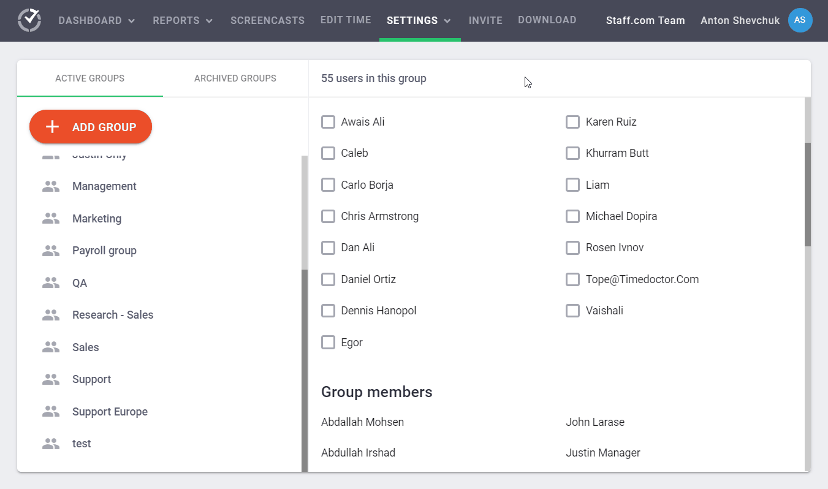828x489 pixels.
Task: Click the plus icon in Add Group
Action: click(x=53, y=127)
